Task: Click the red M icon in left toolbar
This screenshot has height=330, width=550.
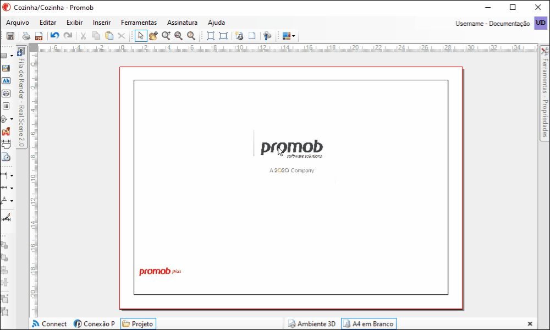Action: (x=6, y=131)
